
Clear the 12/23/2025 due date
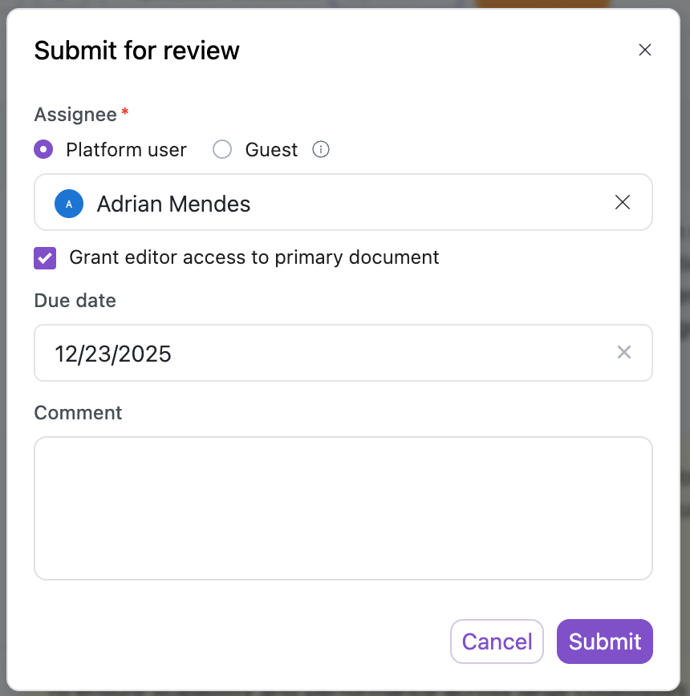[623, 353]
